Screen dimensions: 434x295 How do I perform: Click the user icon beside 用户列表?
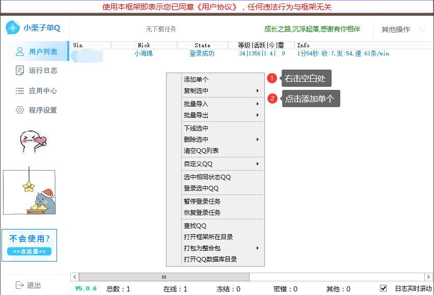click(20, 51)
